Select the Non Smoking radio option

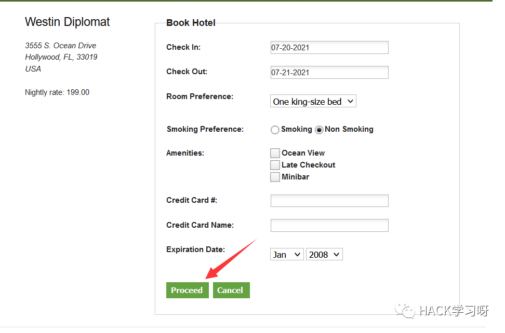319,130
